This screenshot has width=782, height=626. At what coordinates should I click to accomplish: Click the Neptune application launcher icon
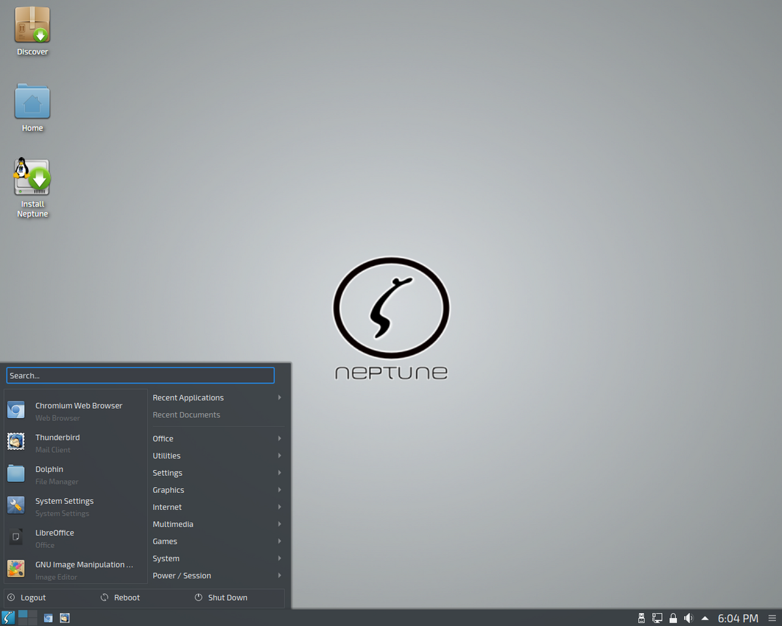[x=8, y=618]
